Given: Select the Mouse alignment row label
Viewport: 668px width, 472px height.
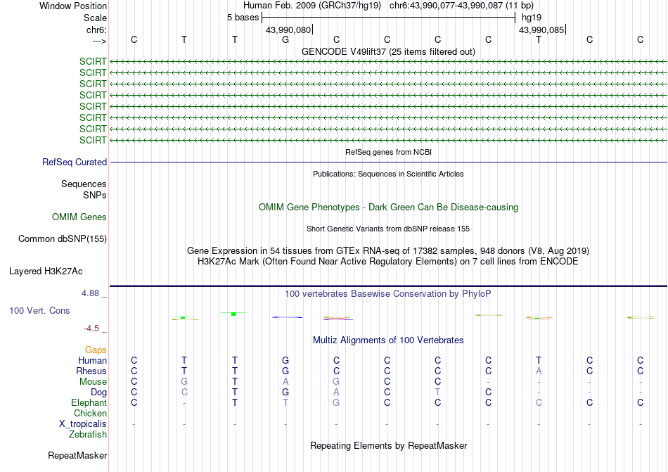Looking at the screenshot, I should tap(93, 382).
